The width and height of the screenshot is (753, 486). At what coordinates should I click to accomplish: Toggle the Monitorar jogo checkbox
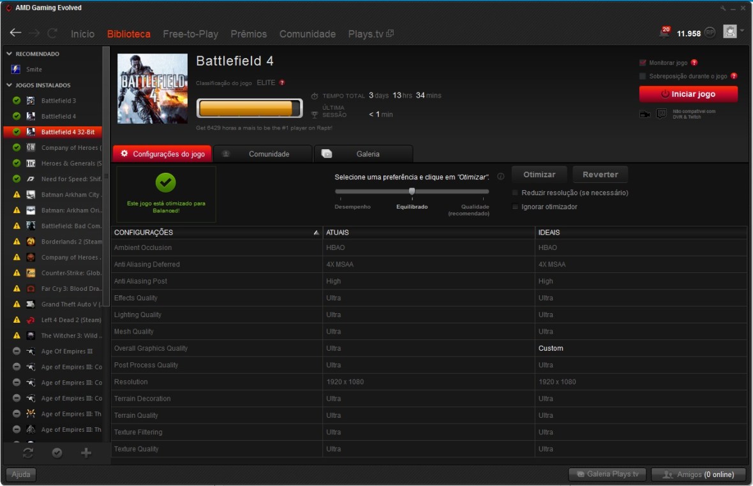tap(643, 63)
